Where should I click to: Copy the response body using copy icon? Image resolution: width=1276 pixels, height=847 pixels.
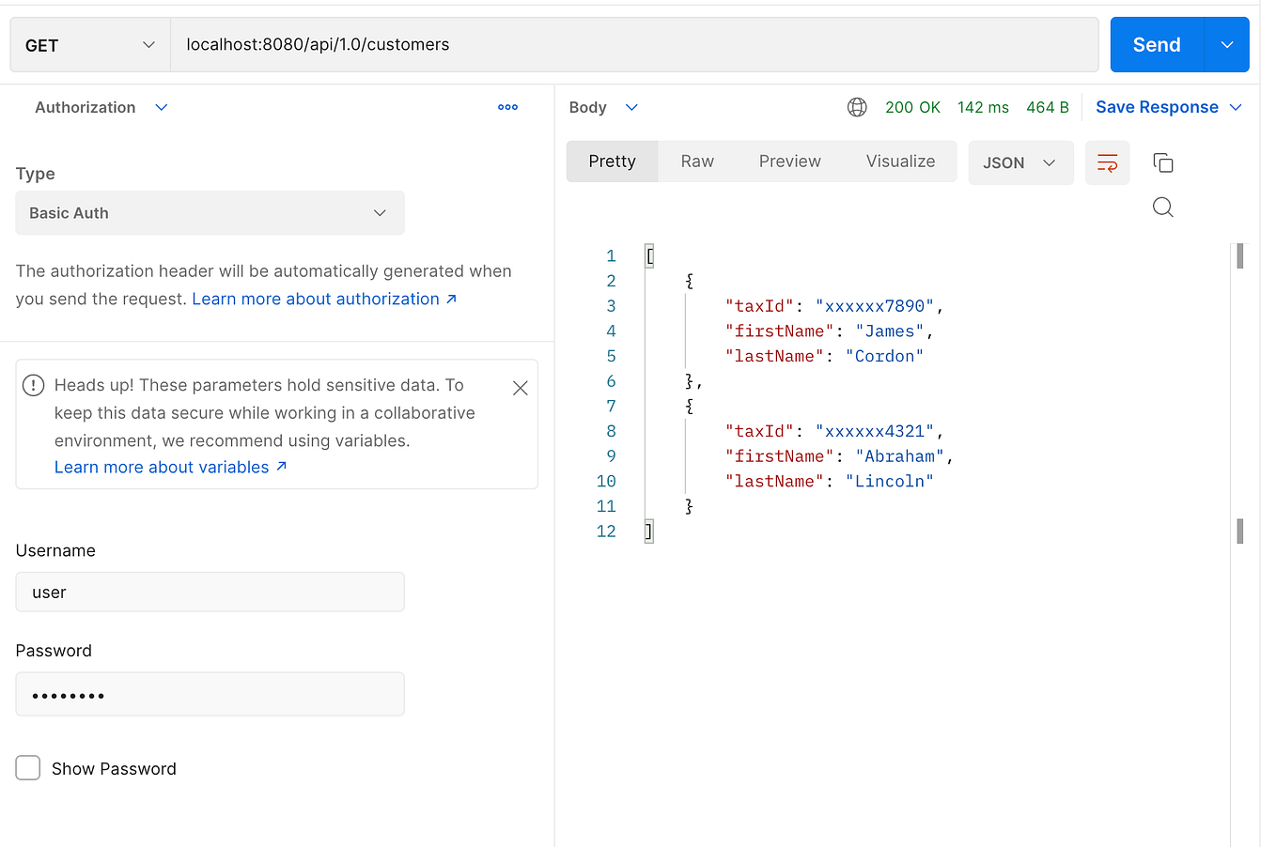coord(1162,162)
